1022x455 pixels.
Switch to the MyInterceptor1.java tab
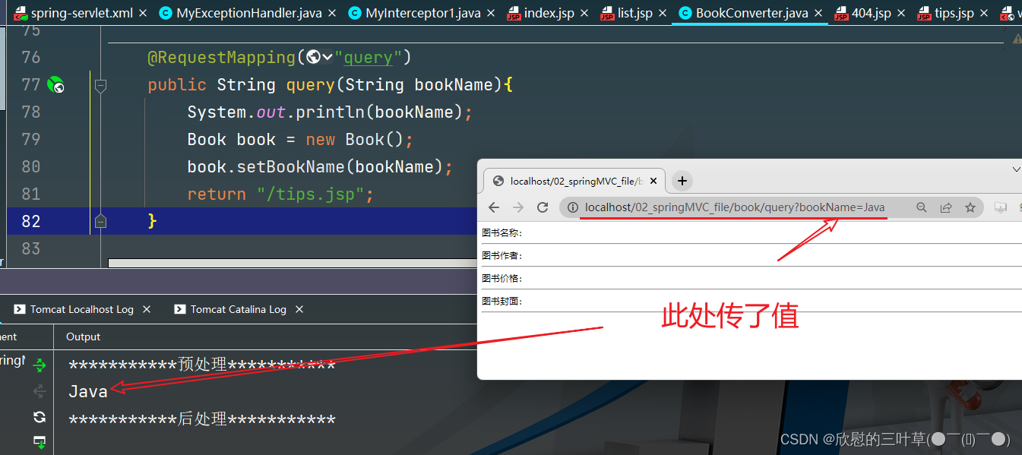(x=422, y=13)
